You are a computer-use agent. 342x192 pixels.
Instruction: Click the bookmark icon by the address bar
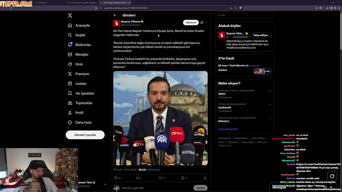tap(96, 8)
